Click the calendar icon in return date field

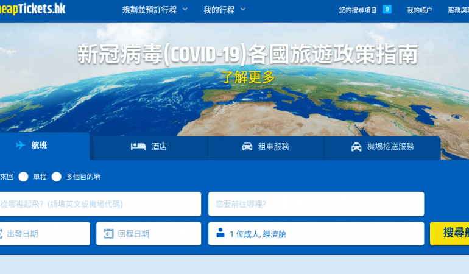tap(108, 233)
